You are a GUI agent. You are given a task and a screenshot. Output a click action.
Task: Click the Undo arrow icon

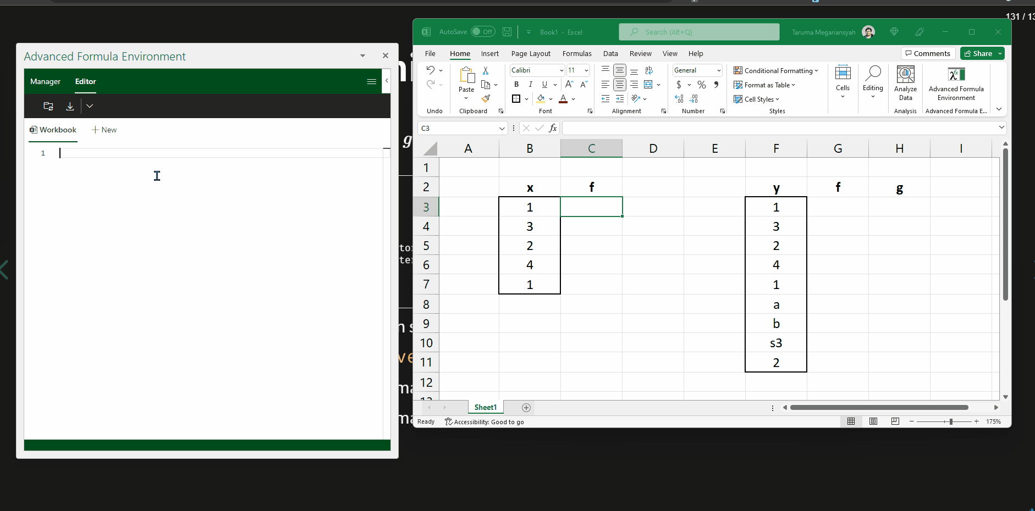coord(430,70)
